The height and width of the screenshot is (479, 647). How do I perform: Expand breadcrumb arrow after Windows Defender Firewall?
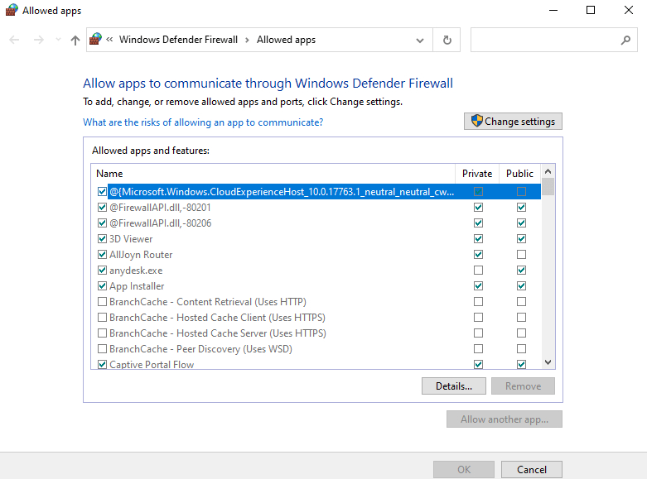pyautogui.click(x=247, y=40)
